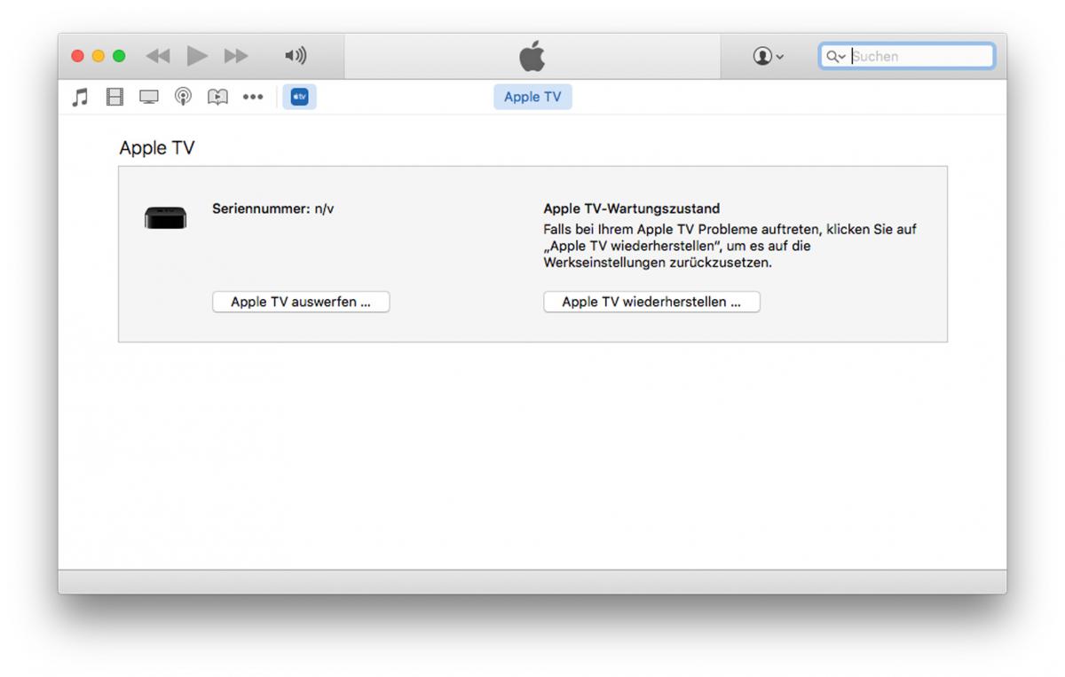Open the Music library icon

80,97
